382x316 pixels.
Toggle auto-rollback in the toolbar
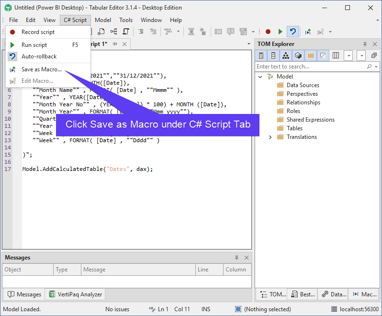tap(293, 32)
